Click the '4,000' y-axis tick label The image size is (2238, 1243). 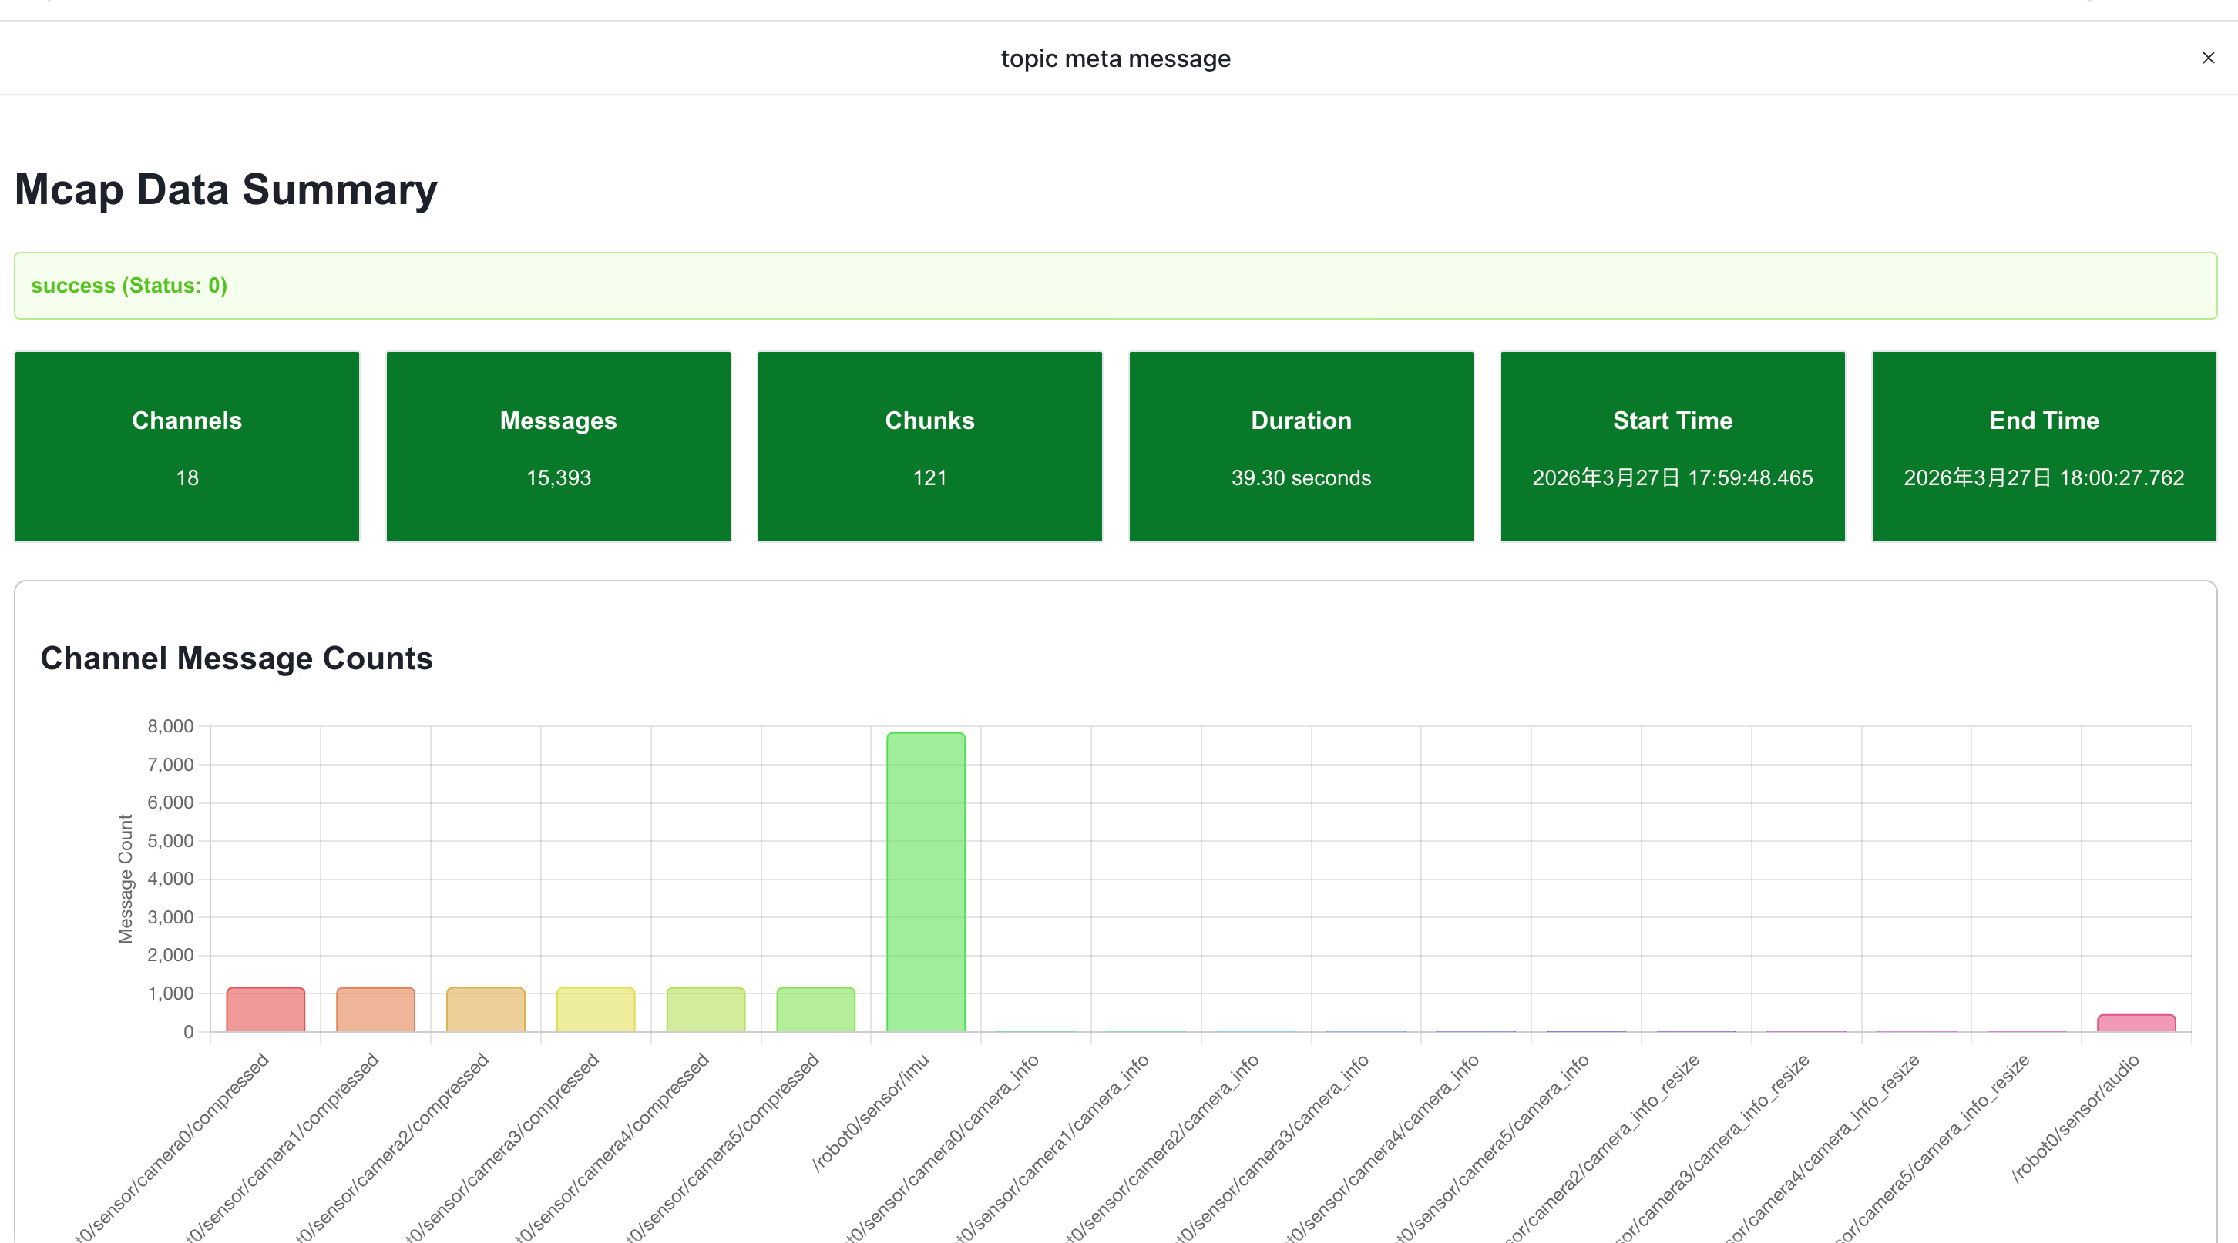(170, 879)
